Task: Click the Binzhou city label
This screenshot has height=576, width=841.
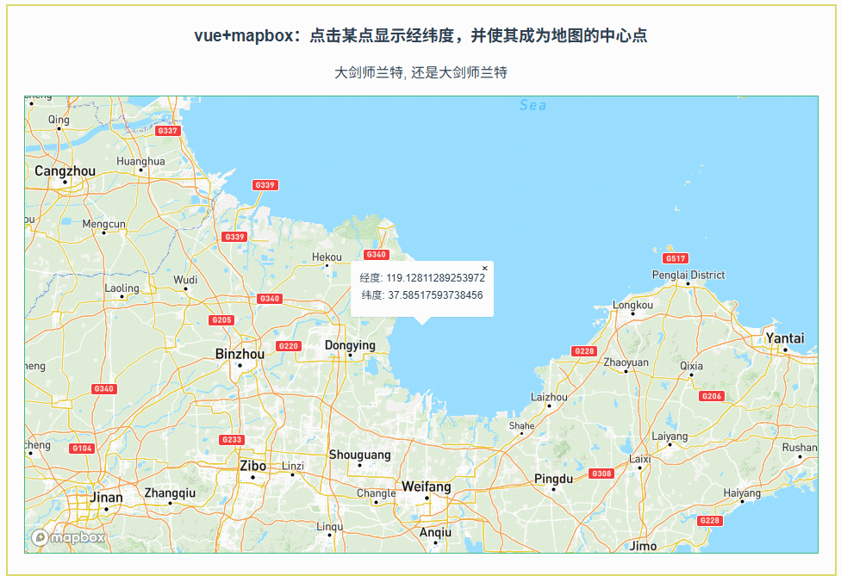Action: 240,354
